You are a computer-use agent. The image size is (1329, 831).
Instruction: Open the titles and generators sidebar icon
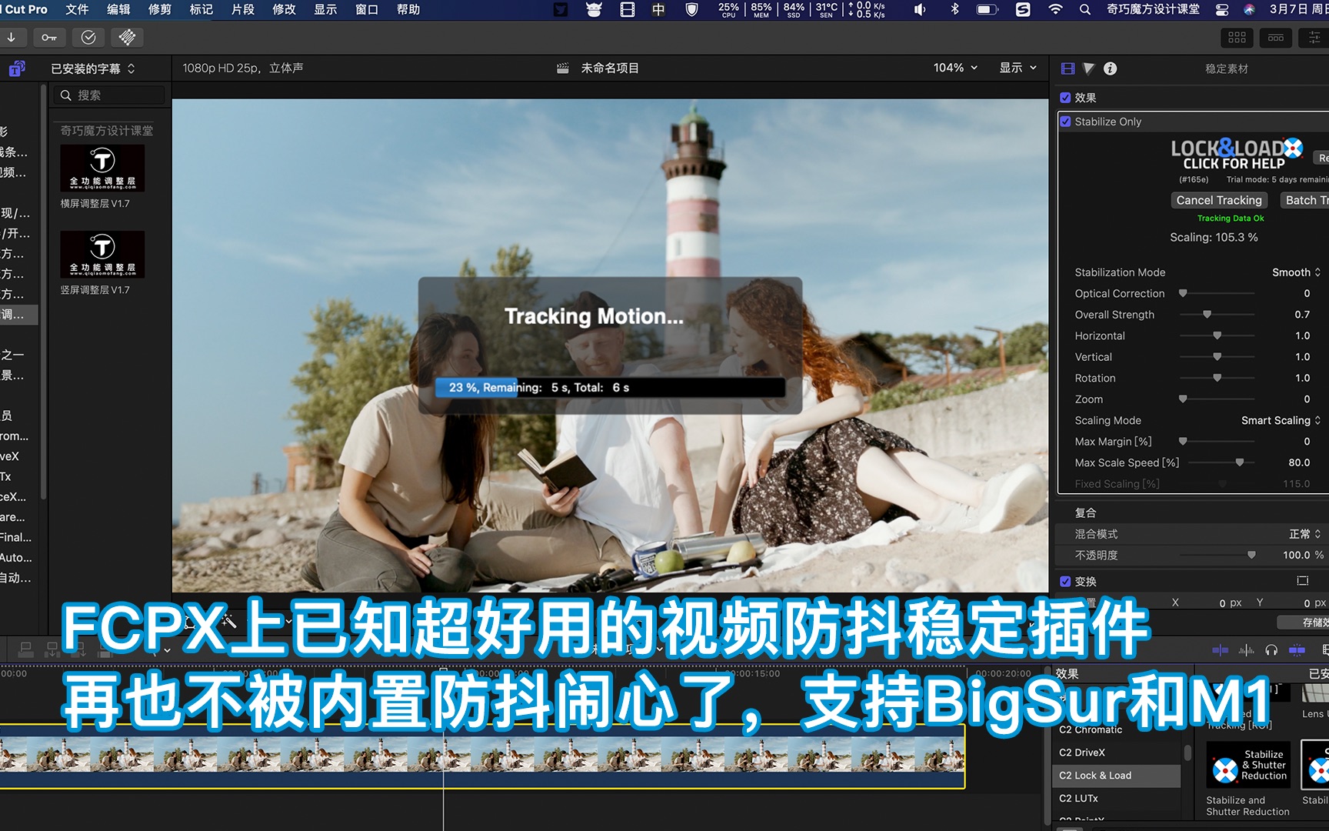pyautogui.click(x=17, y=68)
